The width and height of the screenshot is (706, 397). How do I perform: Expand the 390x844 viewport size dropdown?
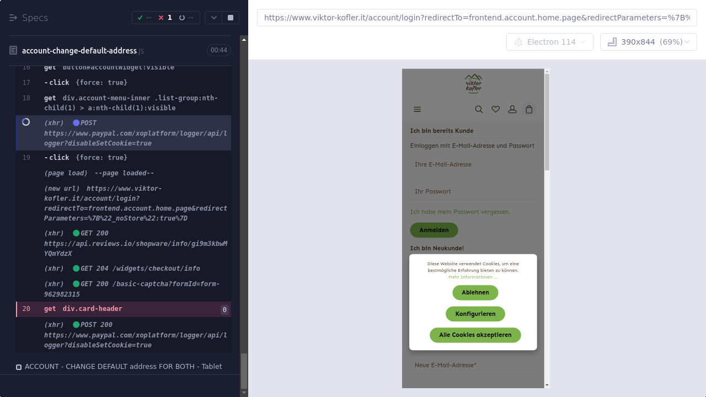pyautogui.click(x=648, y=42)
